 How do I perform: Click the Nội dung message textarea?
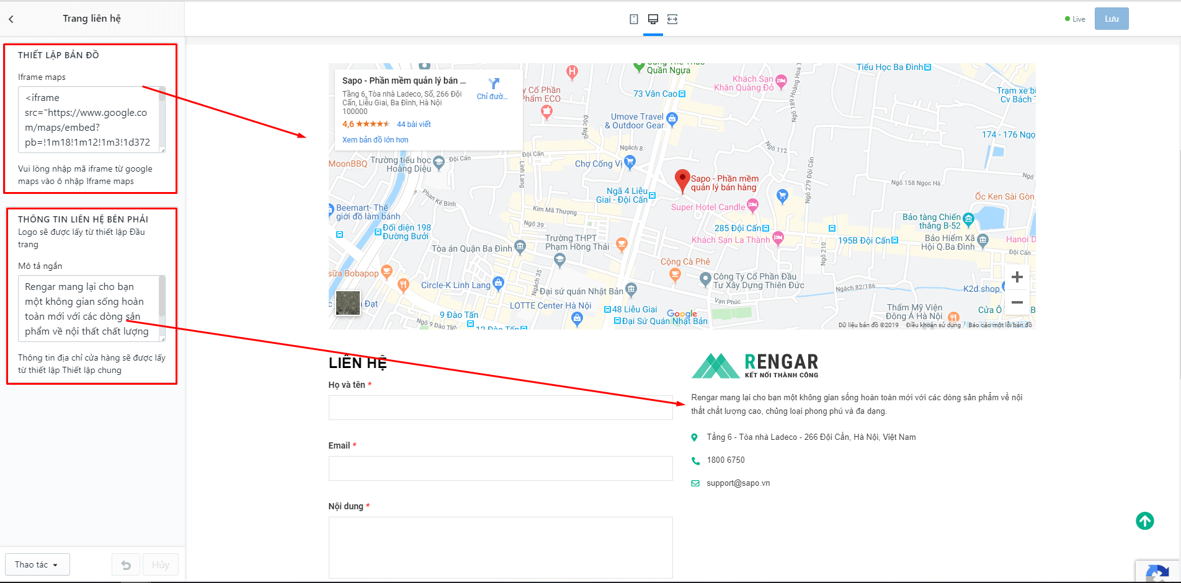pos(501,548)
